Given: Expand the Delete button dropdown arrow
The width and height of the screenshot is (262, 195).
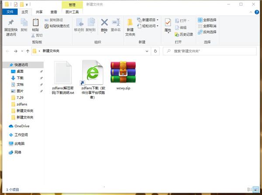Looking at the screenshot, I should coord(105,33).
